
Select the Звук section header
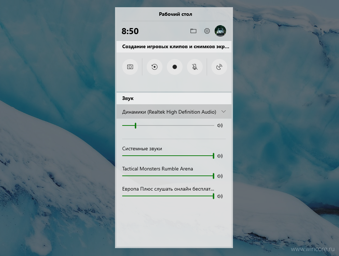(x=174, y=99)
